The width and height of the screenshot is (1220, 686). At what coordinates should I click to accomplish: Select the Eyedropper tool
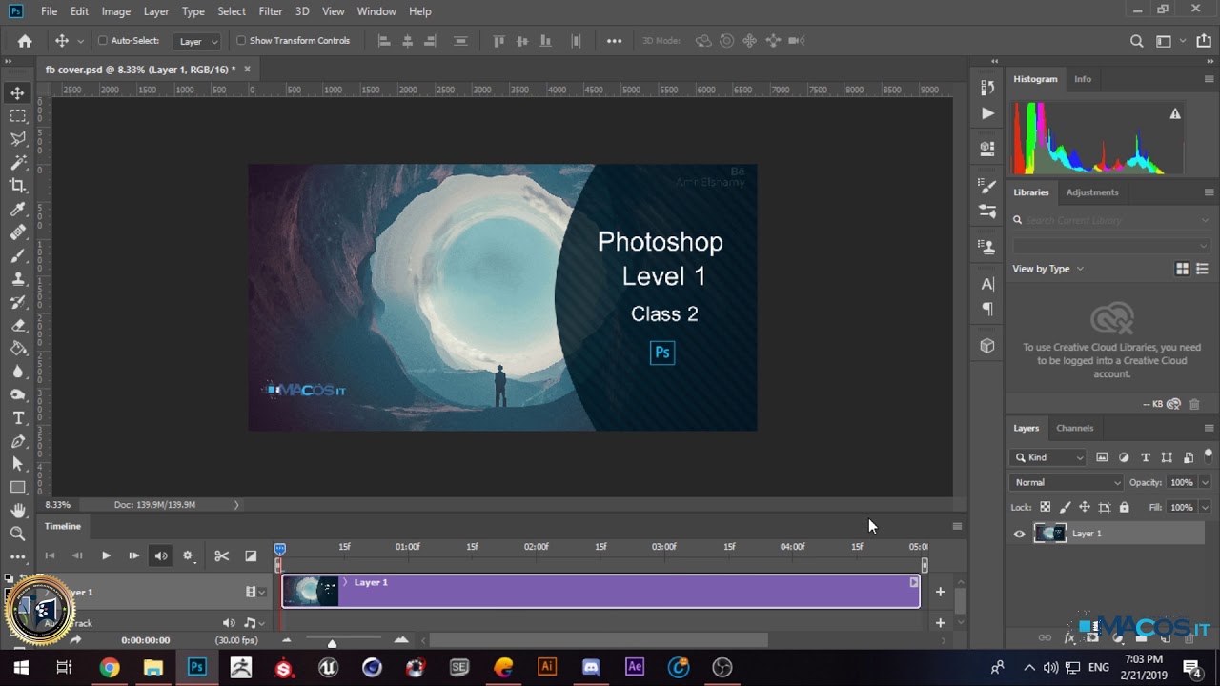[18, 209]
